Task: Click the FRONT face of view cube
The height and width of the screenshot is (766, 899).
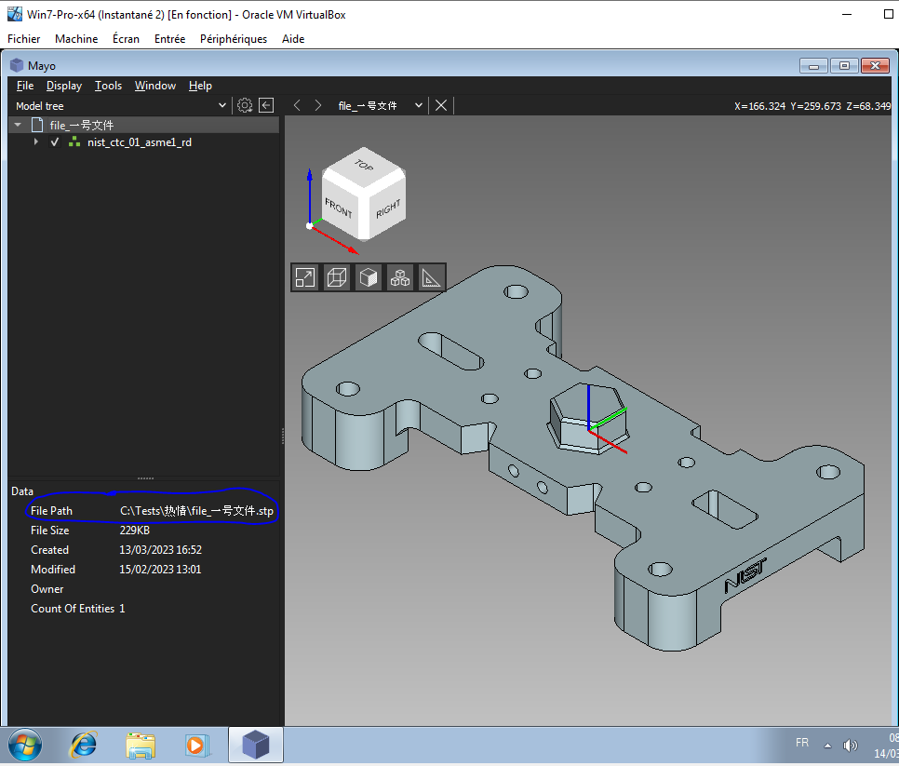Action: tap(340, 208)
